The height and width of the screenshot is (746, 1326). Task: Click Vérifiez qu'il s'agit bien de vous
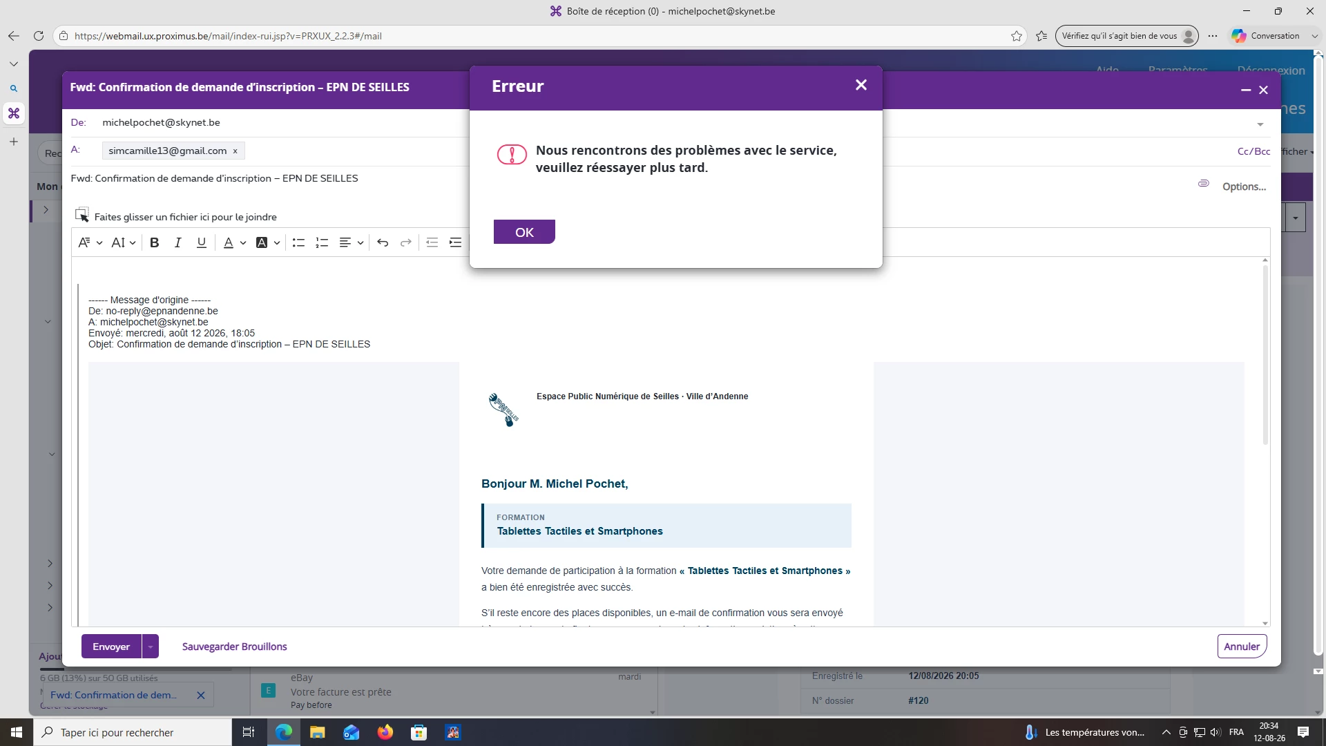[1127, 36]
